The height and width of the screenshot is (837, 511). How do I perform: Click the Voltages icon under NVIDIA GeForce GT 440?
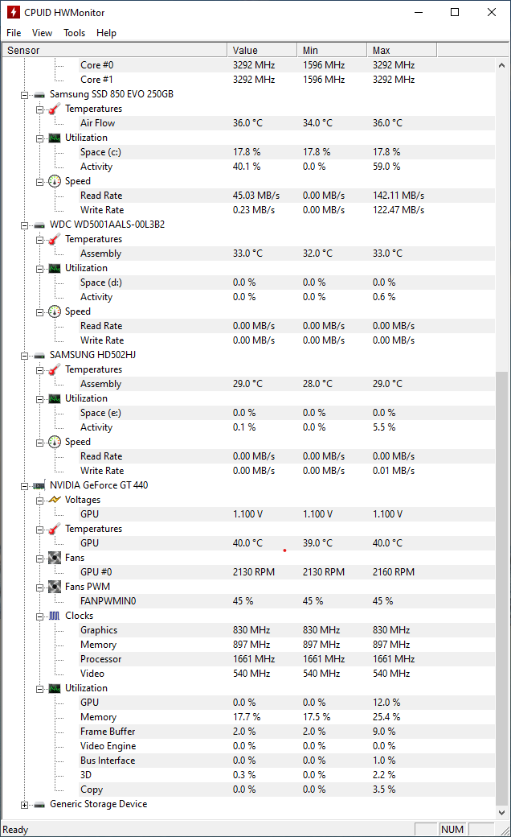tap(53, 500)
